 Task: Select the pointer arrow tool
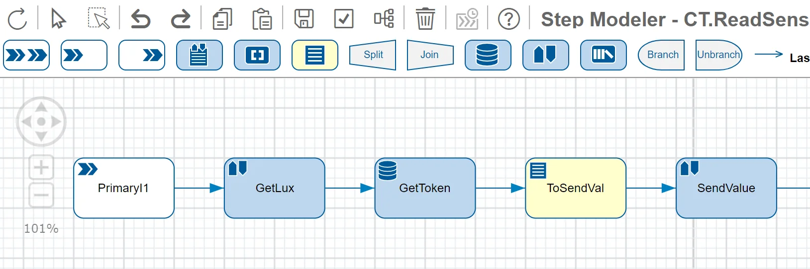pos(58,19)
